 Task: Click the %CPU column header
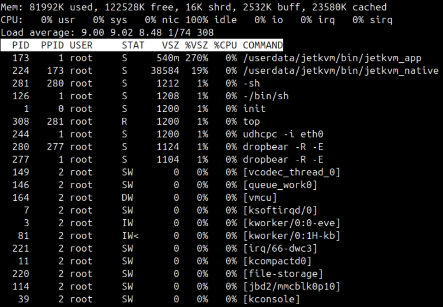click(x=225, y=46)
